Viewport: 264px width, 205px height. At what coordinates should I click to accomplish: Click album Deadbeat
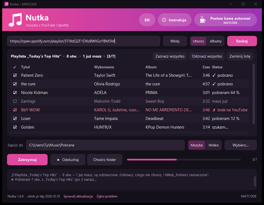154,119
